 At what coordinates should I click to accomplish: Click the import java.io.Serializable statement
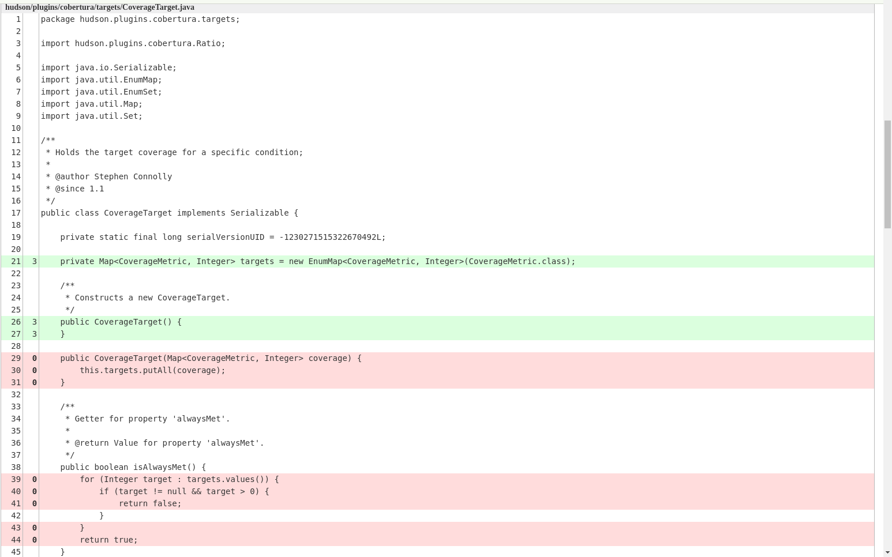[x=108, y=67]
